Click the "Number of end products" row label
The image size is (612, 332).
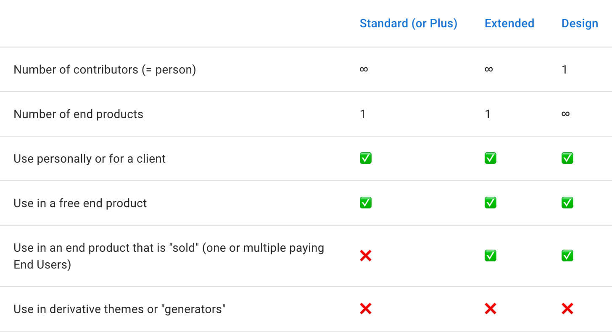coord(78,114)
